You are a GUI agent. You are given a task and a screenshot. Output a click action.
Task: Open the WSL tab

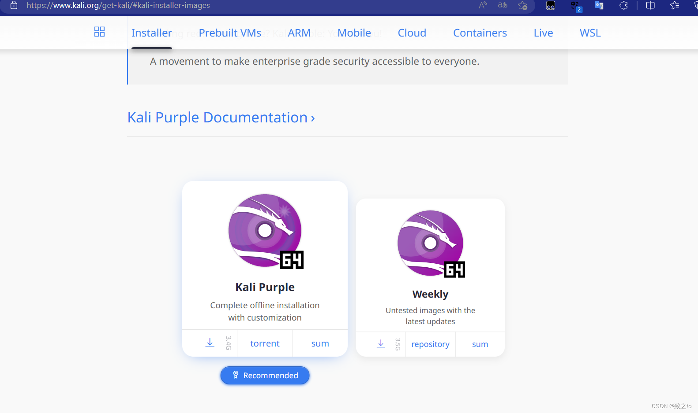(x=590, y=33)
